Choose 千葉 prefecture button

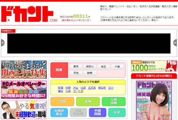pyautogui.click(x=117, y=67)
